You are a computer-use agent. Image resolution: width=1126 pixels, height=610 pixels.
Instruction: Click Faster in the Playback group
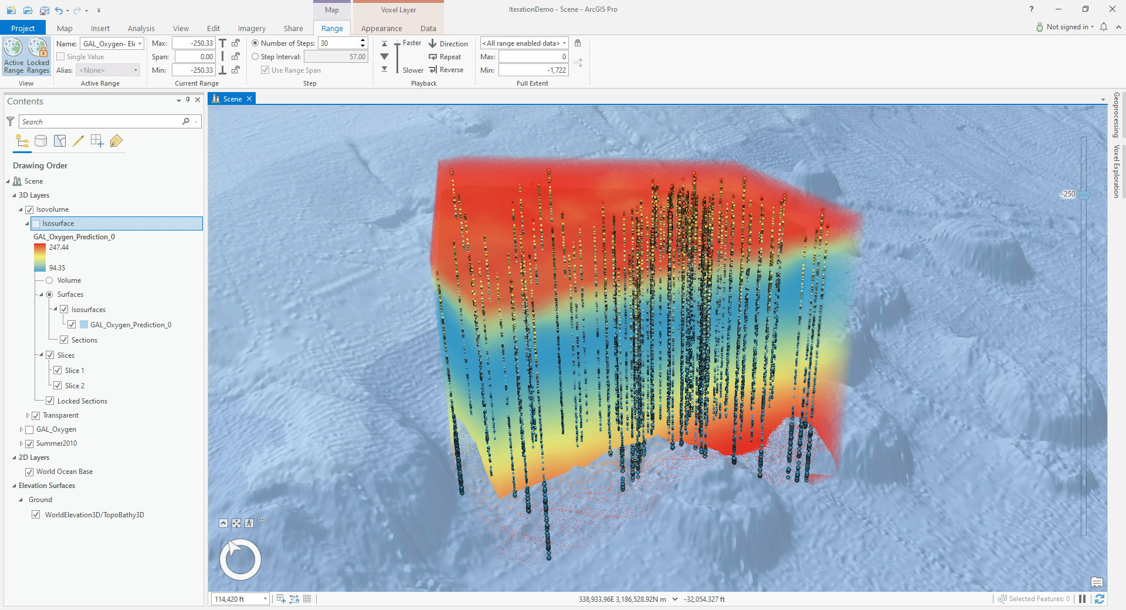coord(412,42)
